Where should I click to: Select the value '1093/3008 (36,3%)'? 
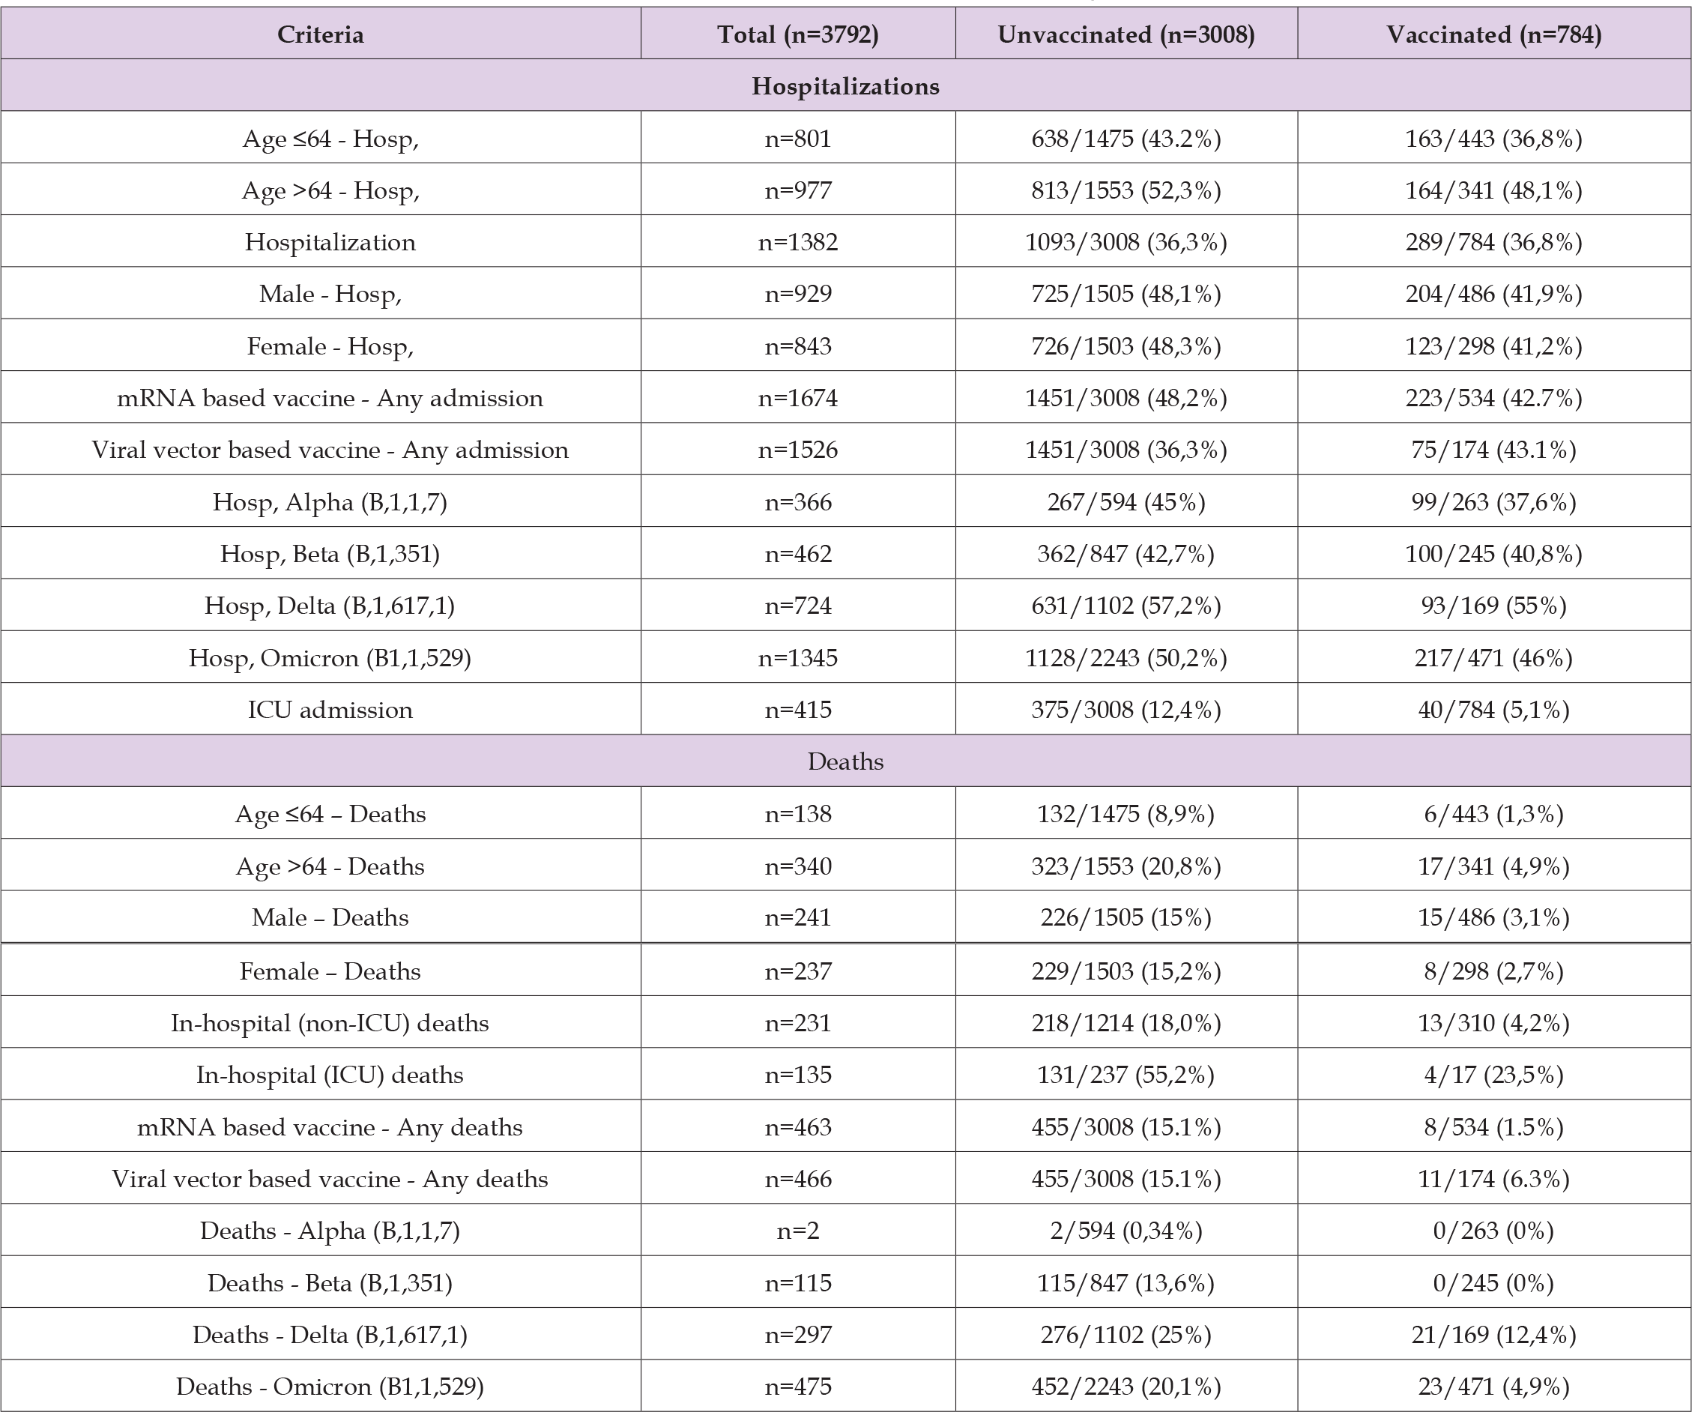pos(1126,242)
